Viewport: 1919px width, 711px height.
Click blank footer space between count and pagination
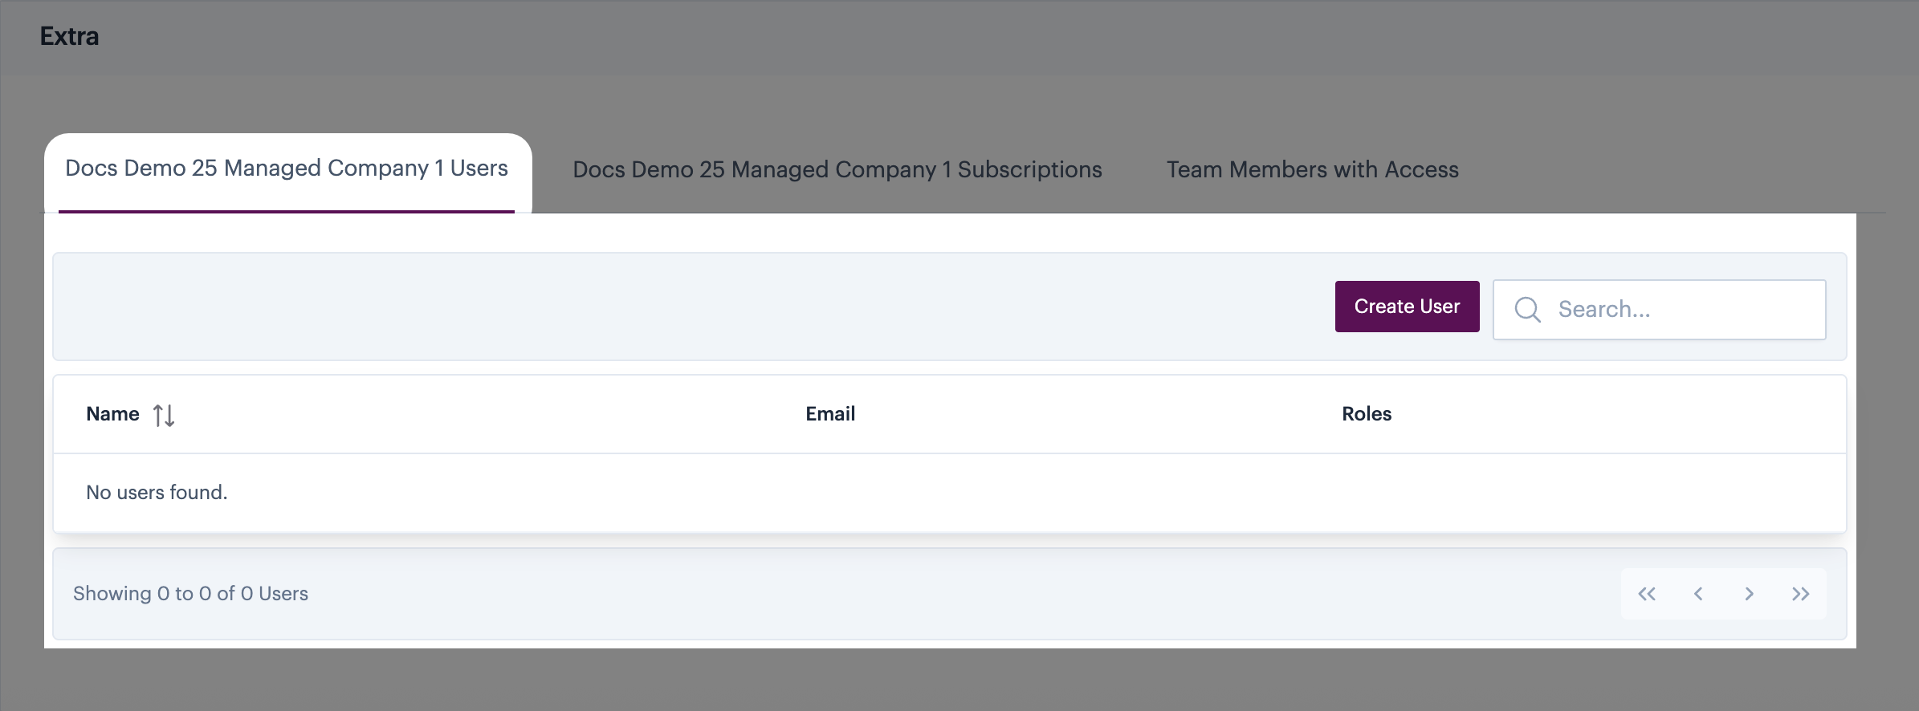(x=964, y=594)
